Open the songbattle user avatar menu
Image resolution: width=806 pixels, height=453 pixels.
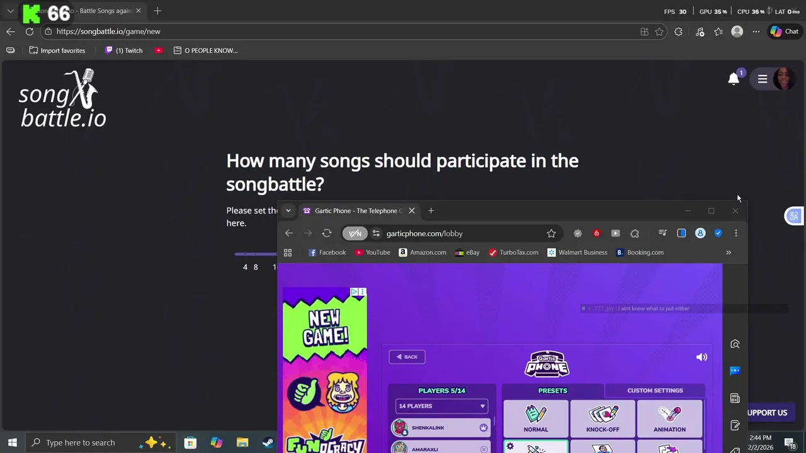pos(784,79)
